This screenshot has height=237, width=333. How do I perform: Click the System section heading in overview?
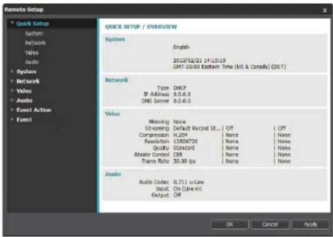pyautogui.click(x=115, y=39)
